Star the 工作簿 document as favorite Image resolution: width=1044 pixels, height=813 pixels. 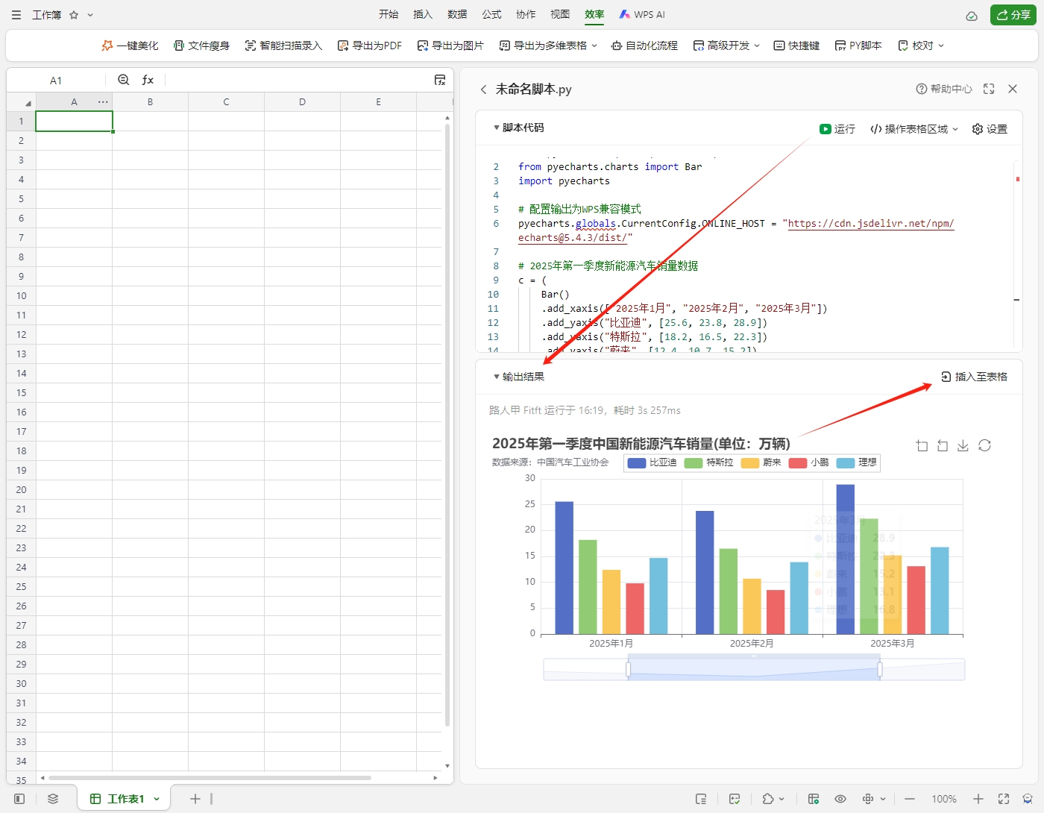74,15
